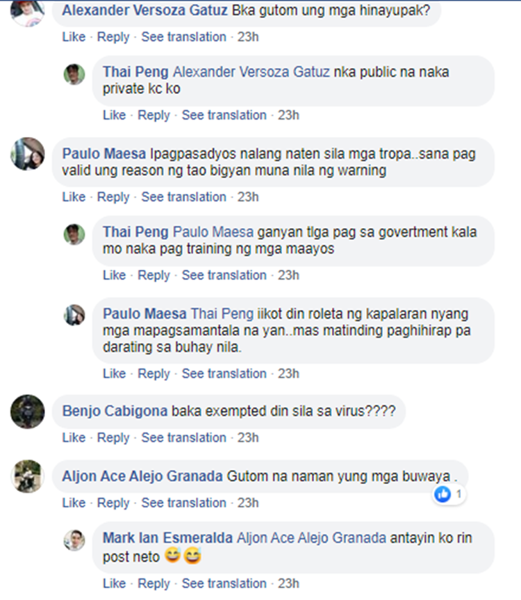
Task: Open Benjo Cabigona's profile name
Action: pyautogui.click(x=115, y=411)
